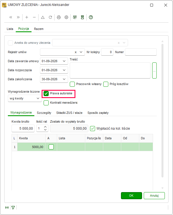
Task: Expand the Rejestr umów dropdown
Action: click(x=81, y=52)
